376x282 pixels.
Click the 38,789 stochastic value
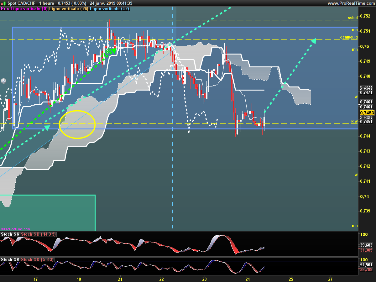click(366, 269)
